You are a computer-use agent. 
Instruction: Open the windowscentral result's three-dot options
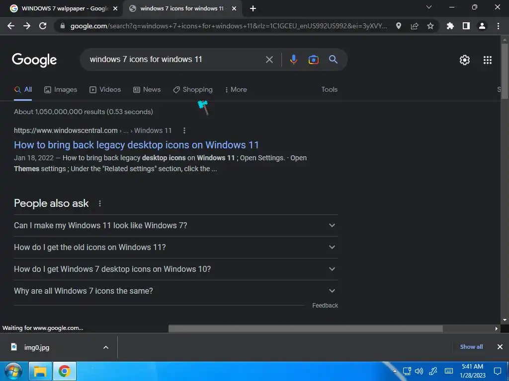click(184, 130)
